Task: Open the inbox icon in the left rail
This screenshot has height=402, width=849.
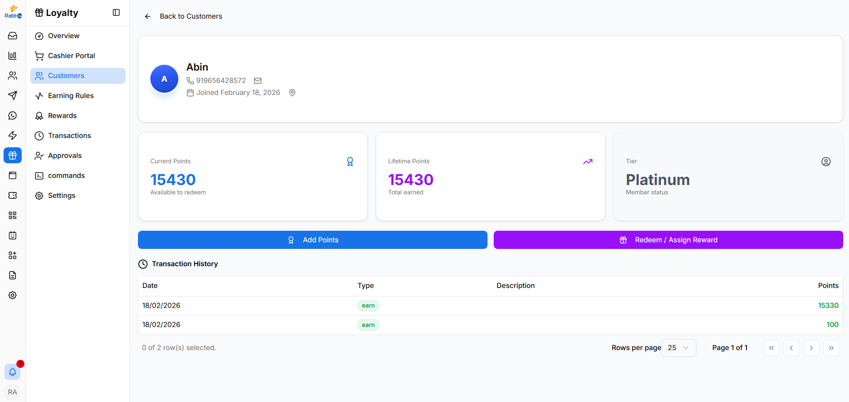Action: pos(12,35)
